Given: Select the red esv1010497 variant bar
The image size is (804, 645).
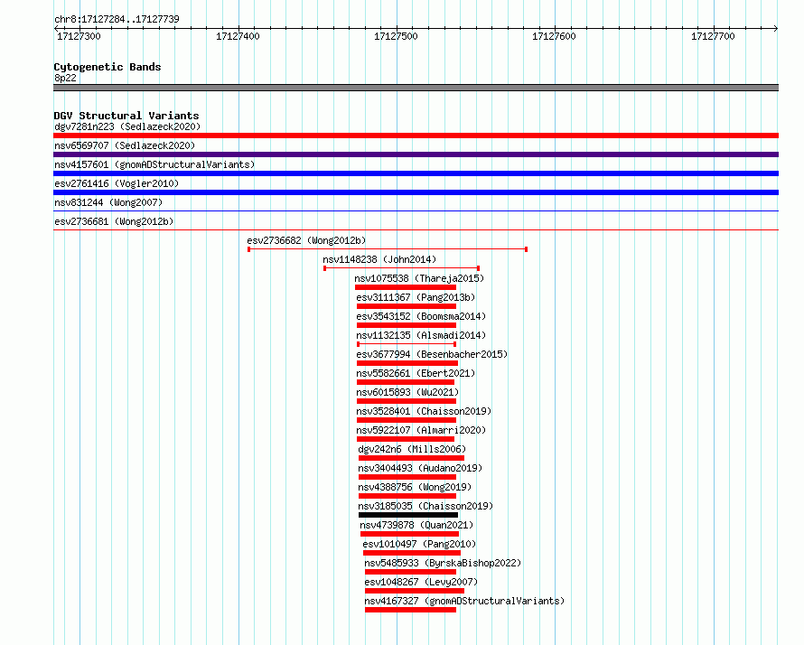Looking at the screenshot, I should 412,553.
